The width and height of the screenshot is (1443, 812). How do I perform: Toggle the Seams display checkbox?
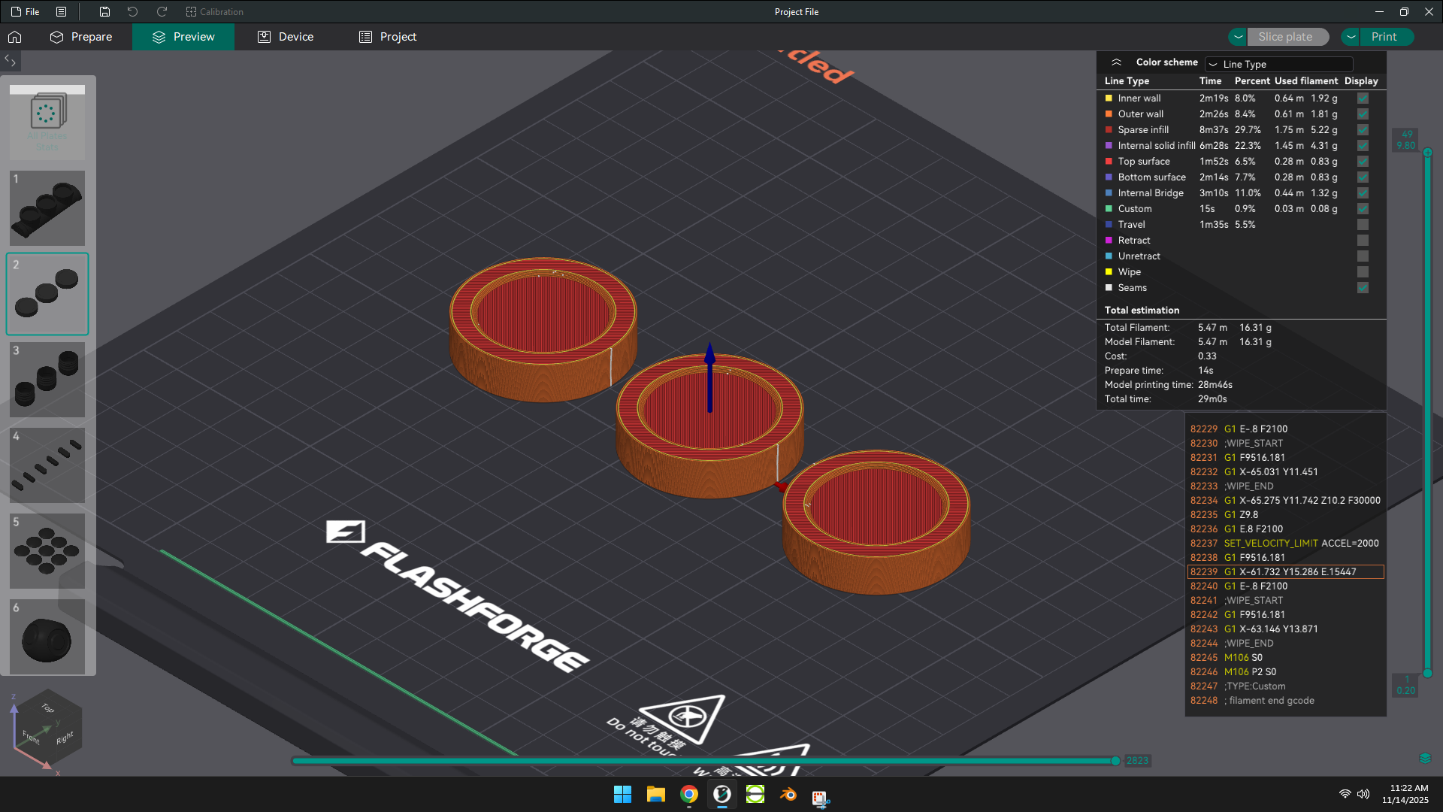pos(1363,288)
